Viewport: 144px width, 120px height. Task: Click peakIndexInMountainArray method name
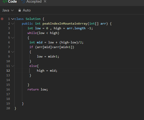(65, 24)
